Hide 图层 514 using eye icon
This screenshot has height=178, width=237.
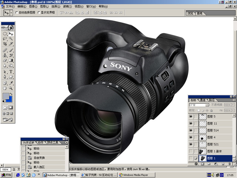(x=191, y=130)
